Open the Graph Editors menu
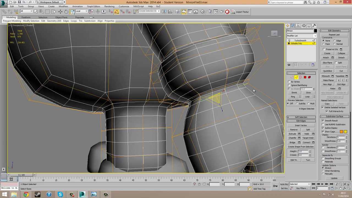 point(94,6)
